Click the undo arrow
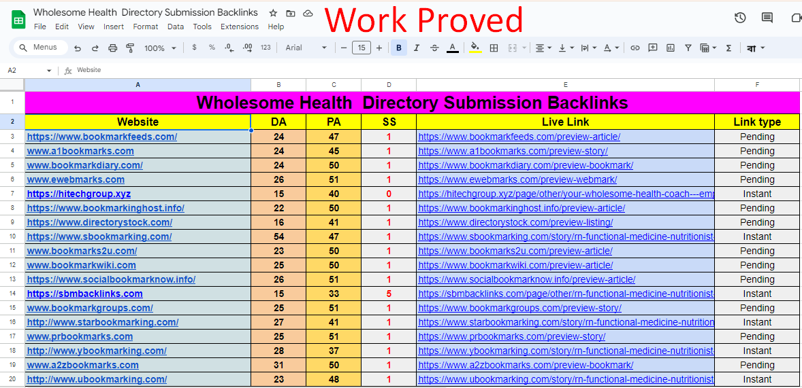 [x=78, y=48]
